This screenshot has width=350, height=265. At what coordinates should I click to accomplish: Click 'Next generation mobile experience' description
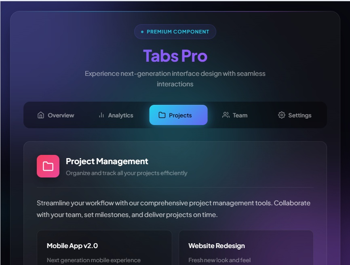(x=94, y=260)
